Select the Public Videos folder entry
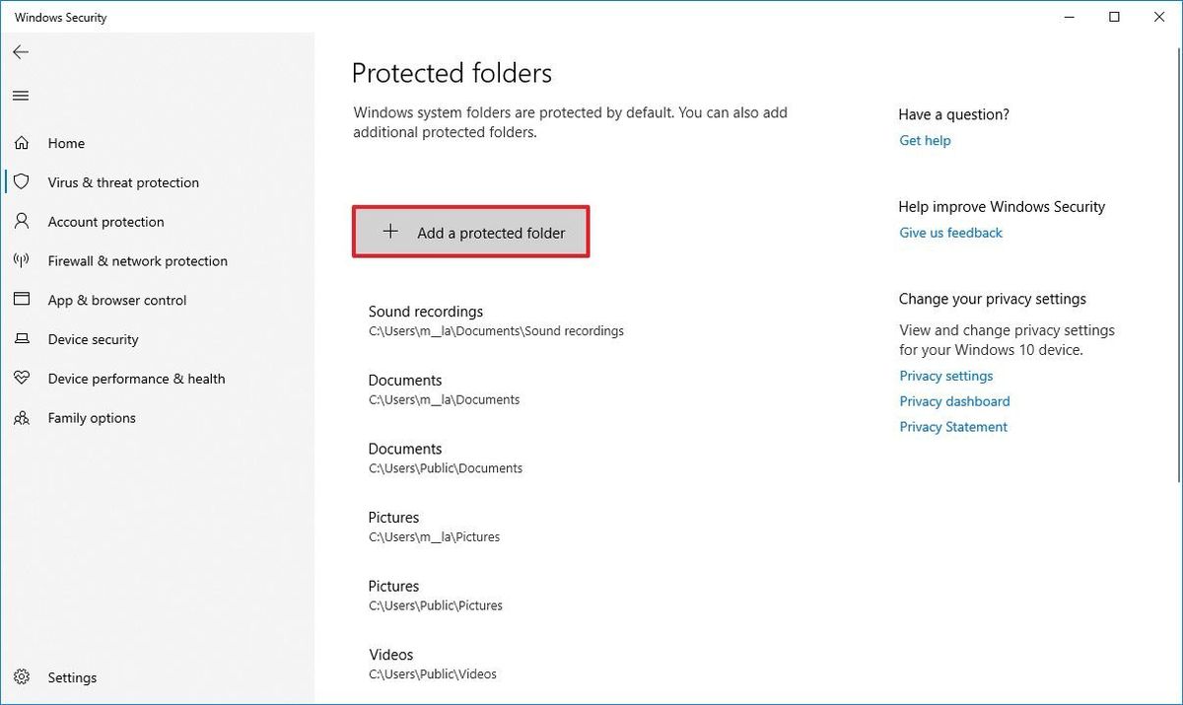 tap(433, 664)
